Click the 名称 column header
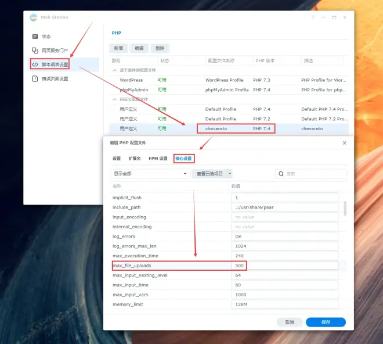 coord(169,186)
